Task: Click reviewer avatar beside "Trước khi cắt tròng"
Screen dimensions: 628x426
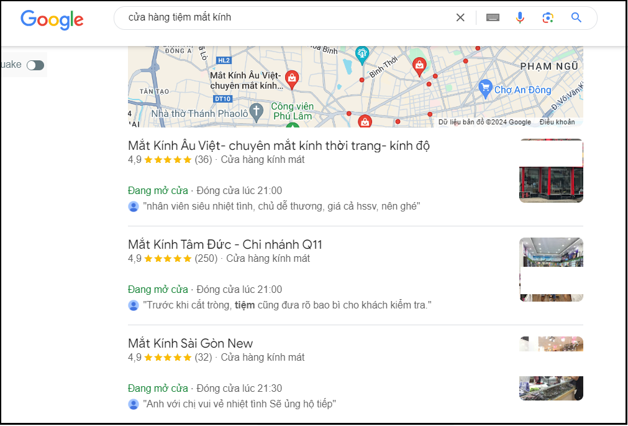Action: coord(134,305)
